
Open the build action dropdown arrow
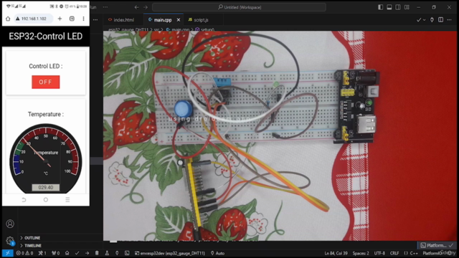point(424,20)
